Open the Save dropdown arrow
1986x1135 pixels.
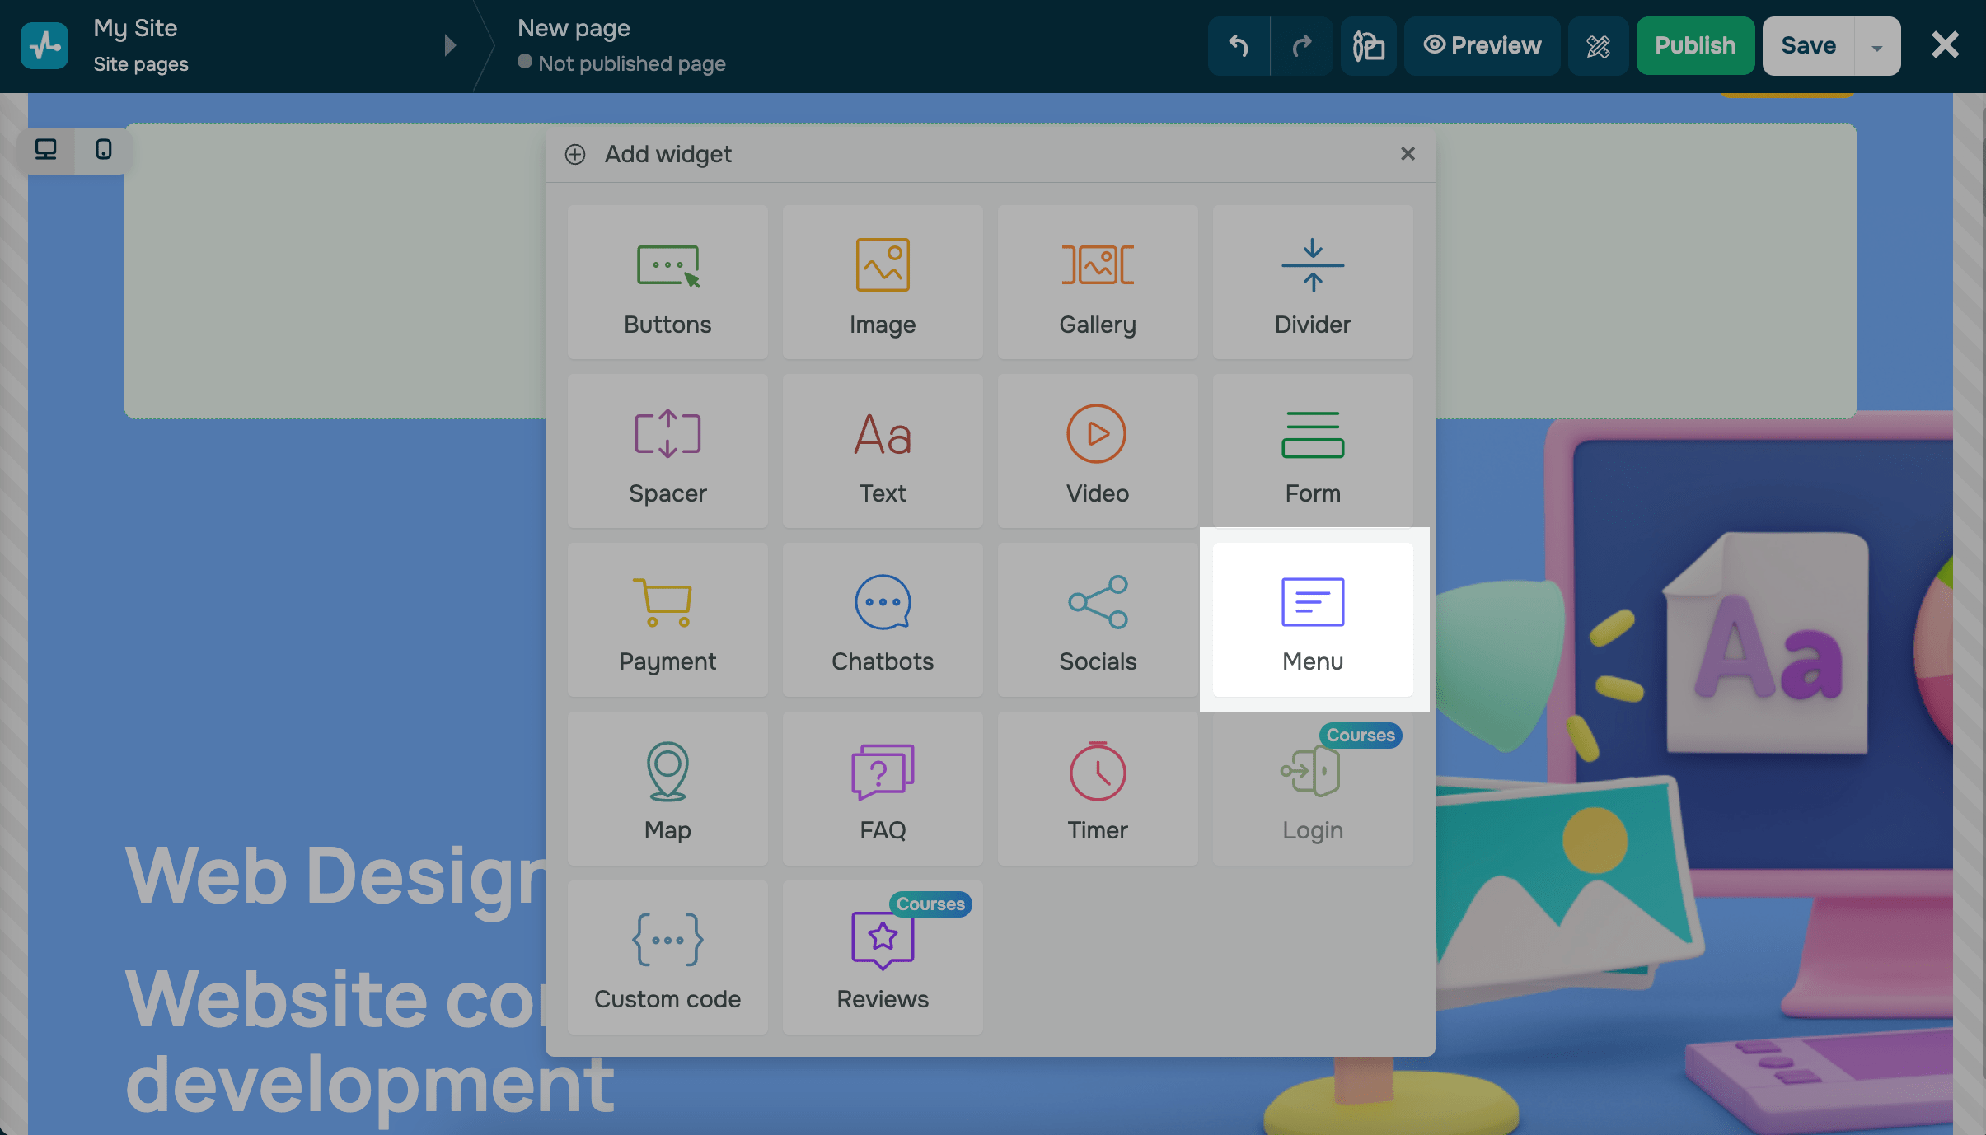pyautogui.click(x=1876, y=47)
